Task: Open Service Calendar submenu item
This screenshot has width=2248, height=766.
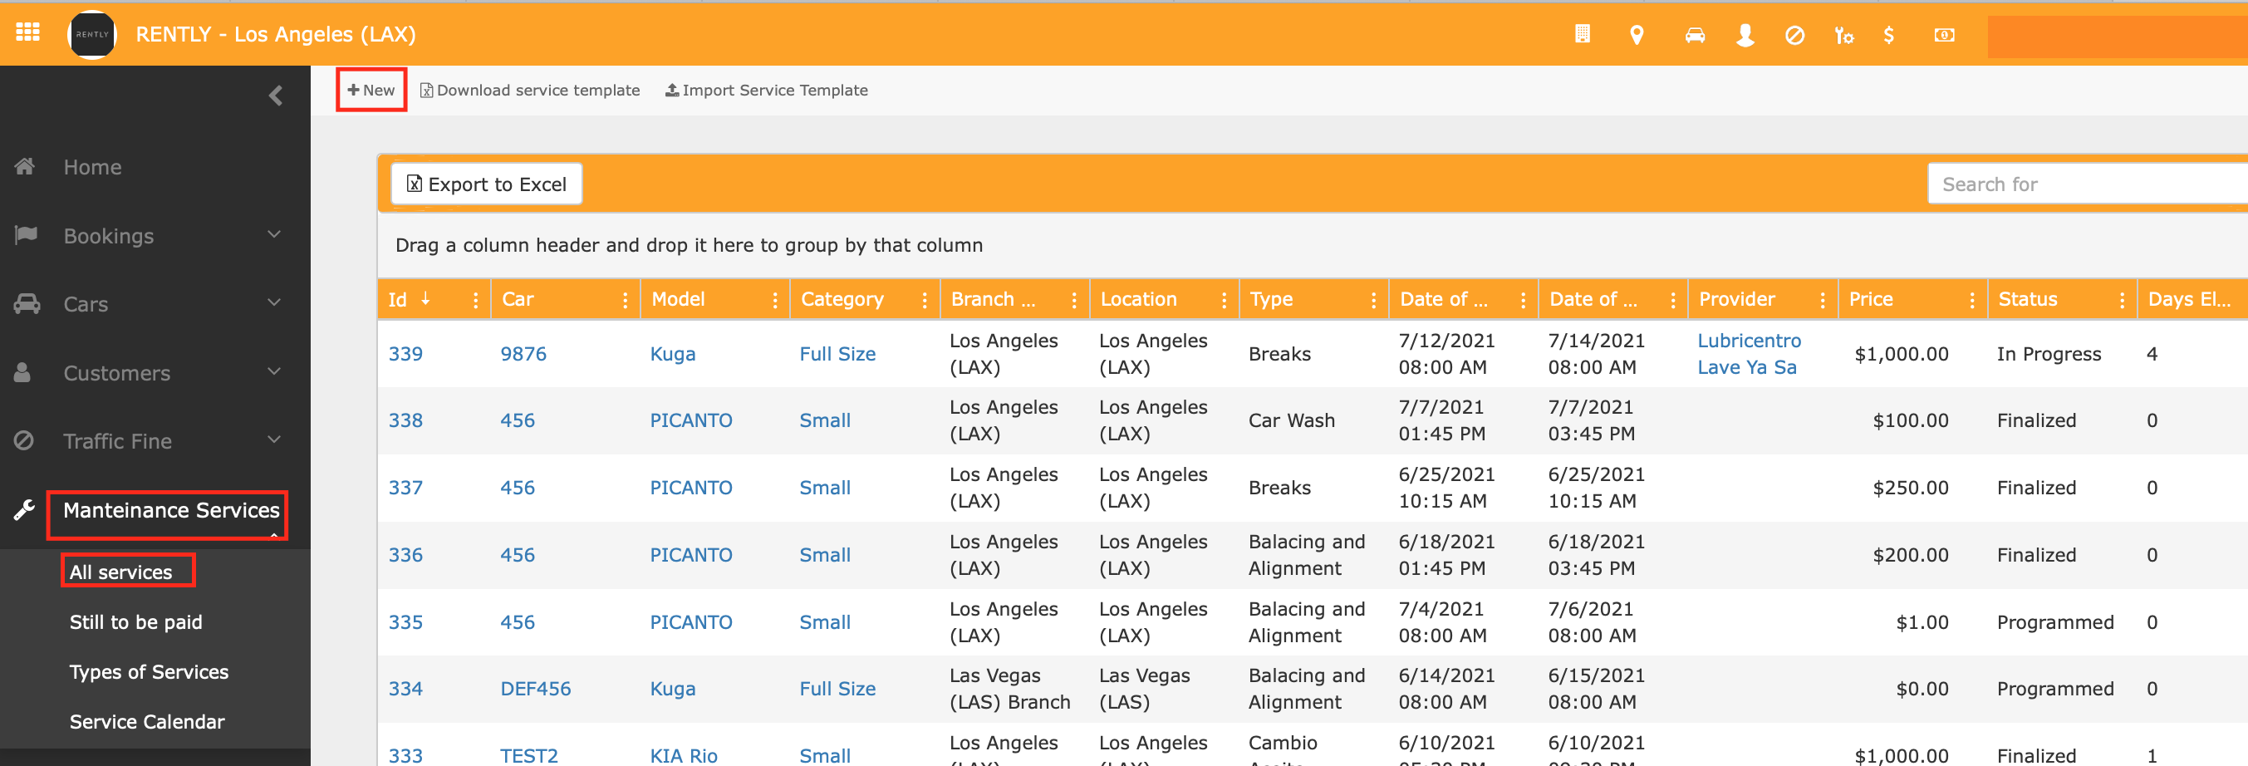Action: pos(148,721)
